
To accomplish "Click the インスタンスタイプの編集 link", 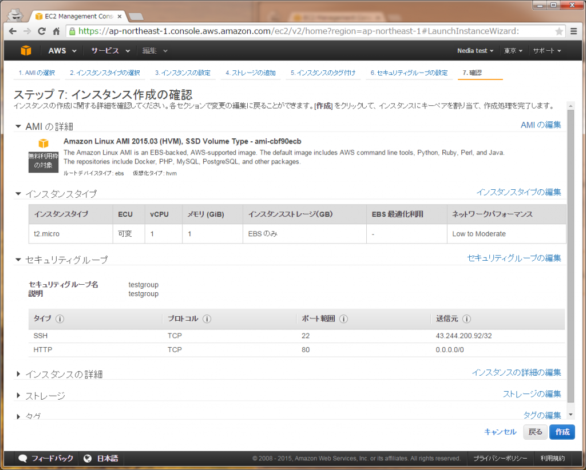I will 518,192.
